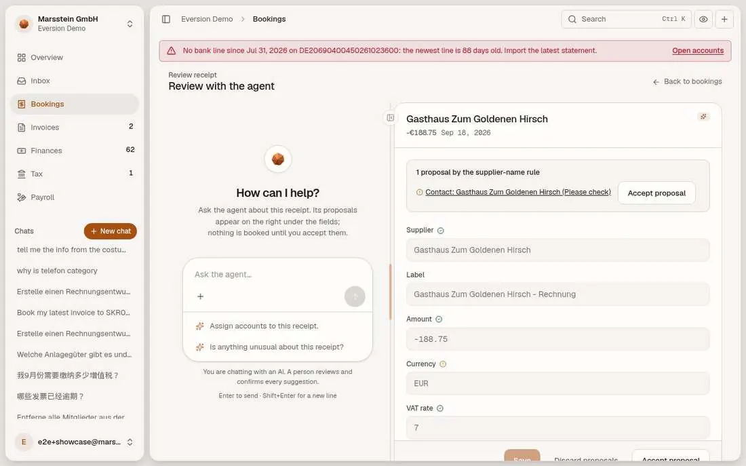Click the Bookings breadcrumb
This screenshot has width=746, height=466.
[x=269, y=19]
